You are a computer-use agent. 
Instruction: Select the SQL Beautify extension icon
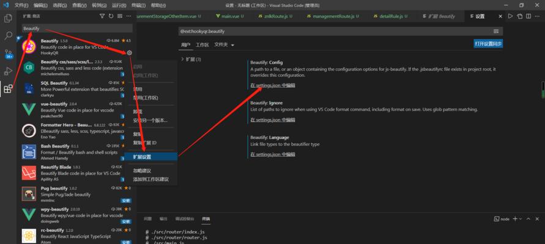click(x=29, y=88)
